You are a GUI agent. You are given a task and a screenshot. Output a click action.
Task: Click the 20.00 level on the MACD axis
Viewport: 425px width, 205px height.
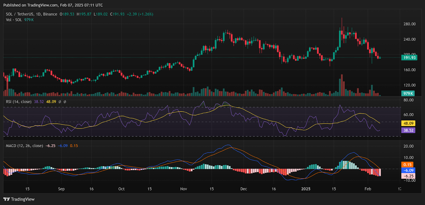coord(409,146)
